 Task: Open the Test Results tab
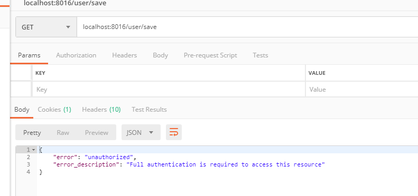pyautogui.click(x=149, y=110)
